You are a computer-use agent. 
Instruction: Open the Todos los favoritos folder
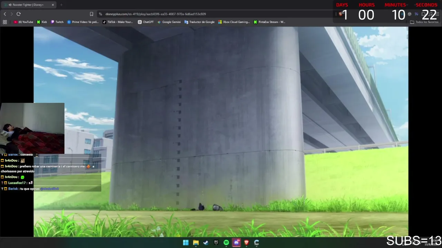pyautogui.click(x=424, y=22)
